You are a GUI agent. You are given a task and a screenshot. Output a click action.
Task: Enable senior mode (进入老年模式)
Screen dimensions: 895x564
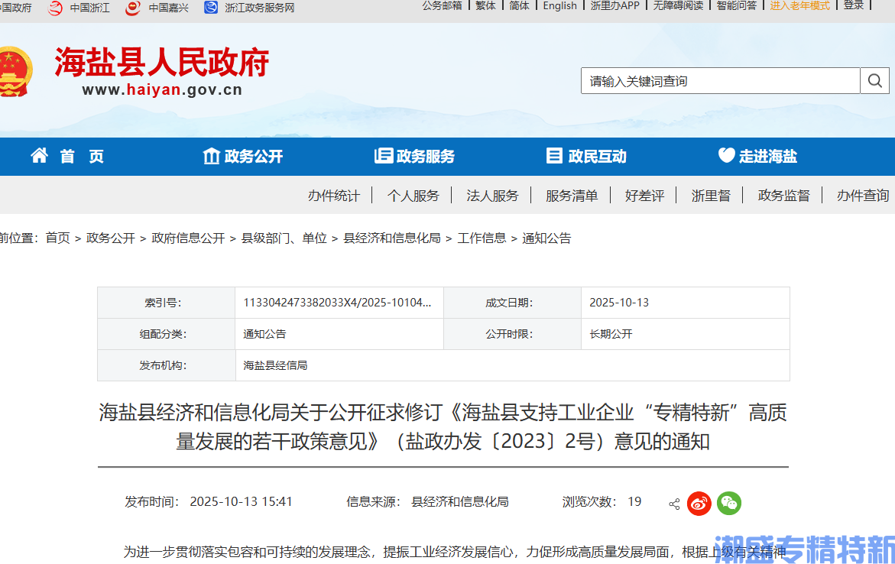(x=799, y=5)
